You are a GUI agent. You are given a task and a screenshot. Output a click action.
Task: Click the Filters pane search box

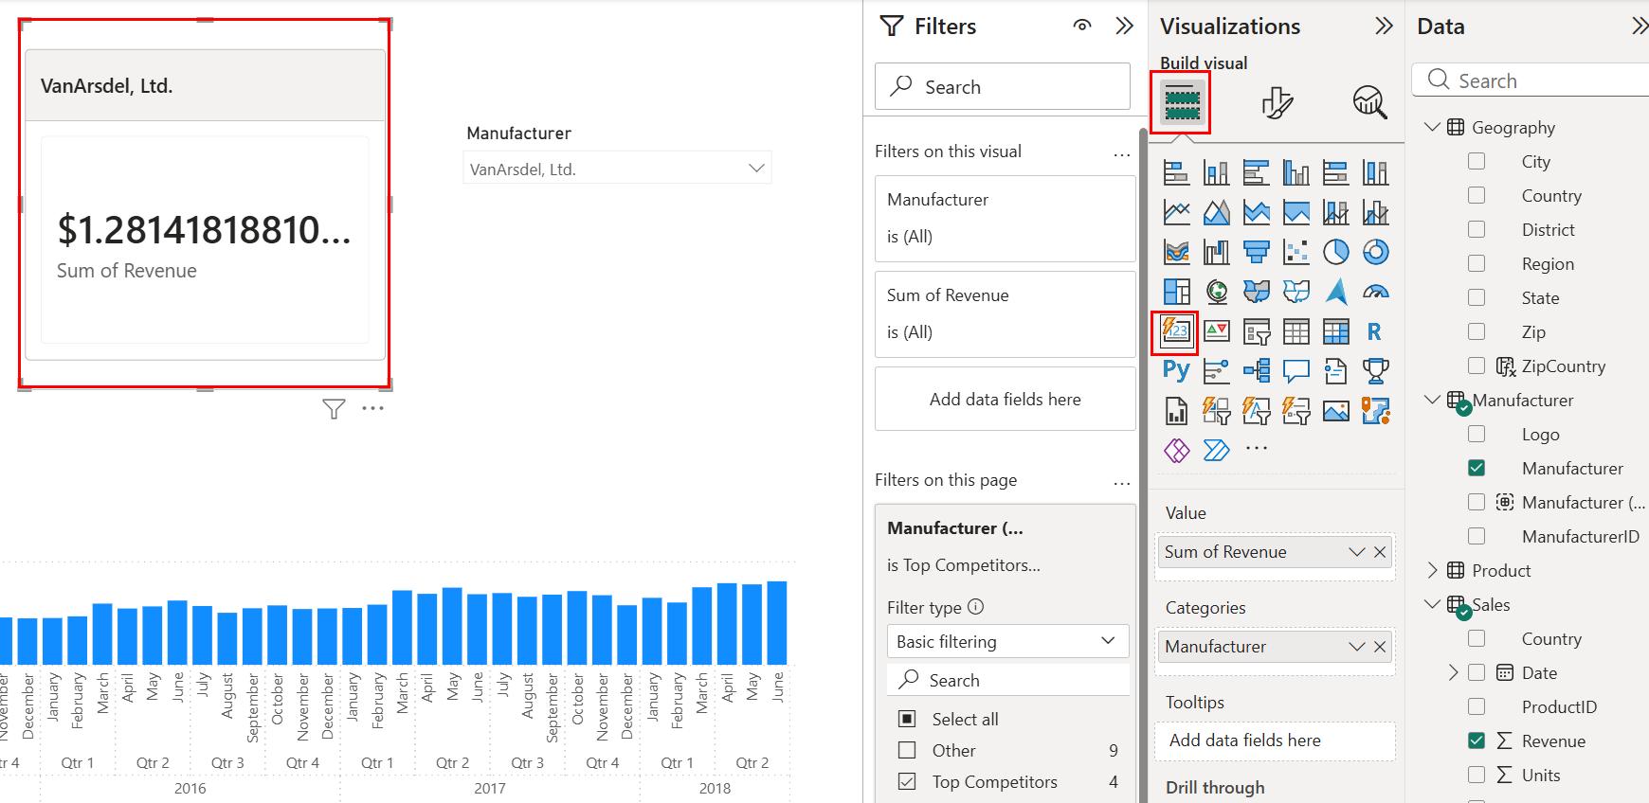[1002, 86]
